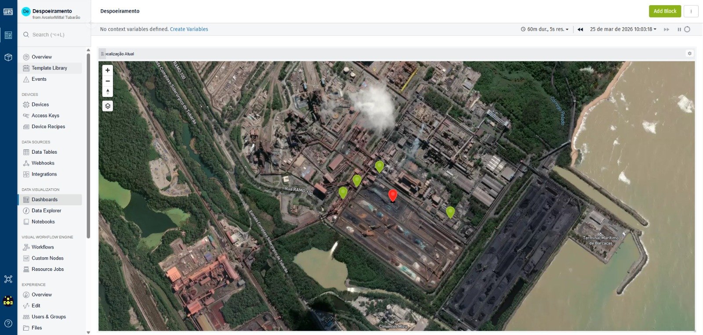703x335 pixels.
Task: Open the dashboards icon in the left rail
Action: click(8, 35)
